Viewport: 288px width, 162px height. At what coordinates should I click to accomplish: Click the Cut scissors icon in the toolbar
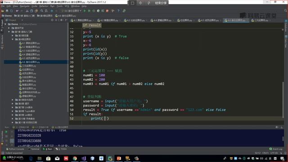tap(27, 11)
